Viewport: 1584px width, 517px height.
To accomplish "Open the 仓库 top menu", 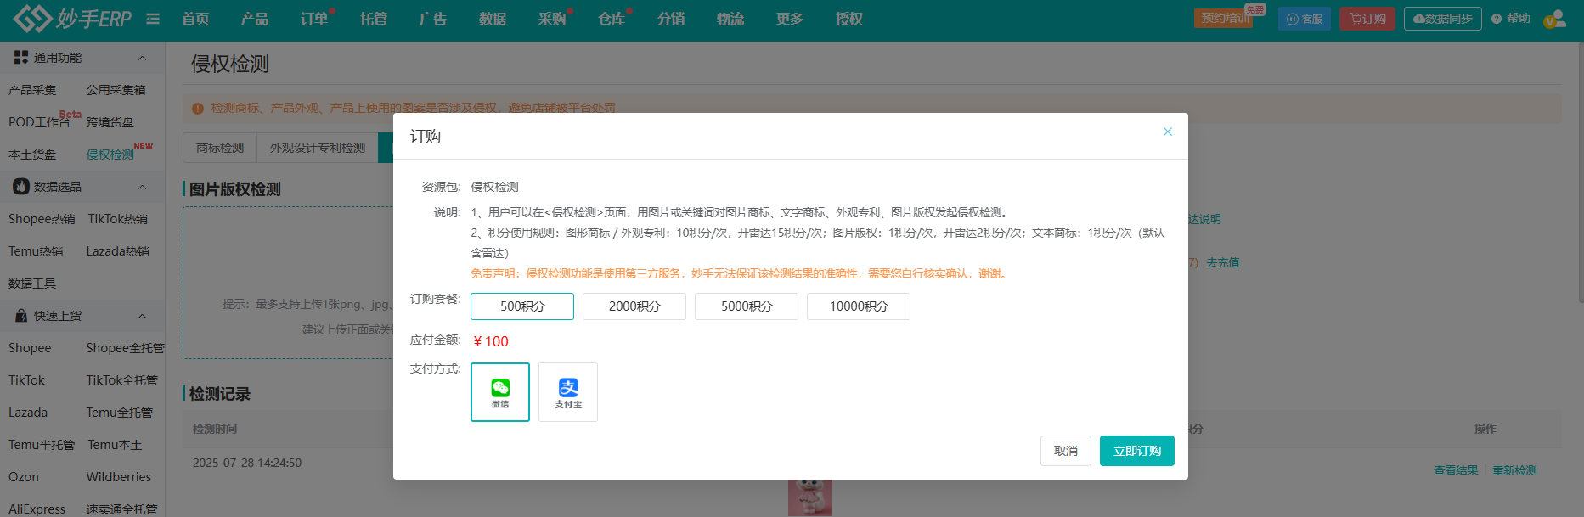I will (612, 19).
